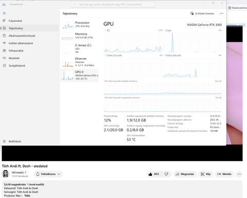Screen dimensions: 247x198
Task: Click the Indítási alkalmazások startup icon
Action: 4,43
